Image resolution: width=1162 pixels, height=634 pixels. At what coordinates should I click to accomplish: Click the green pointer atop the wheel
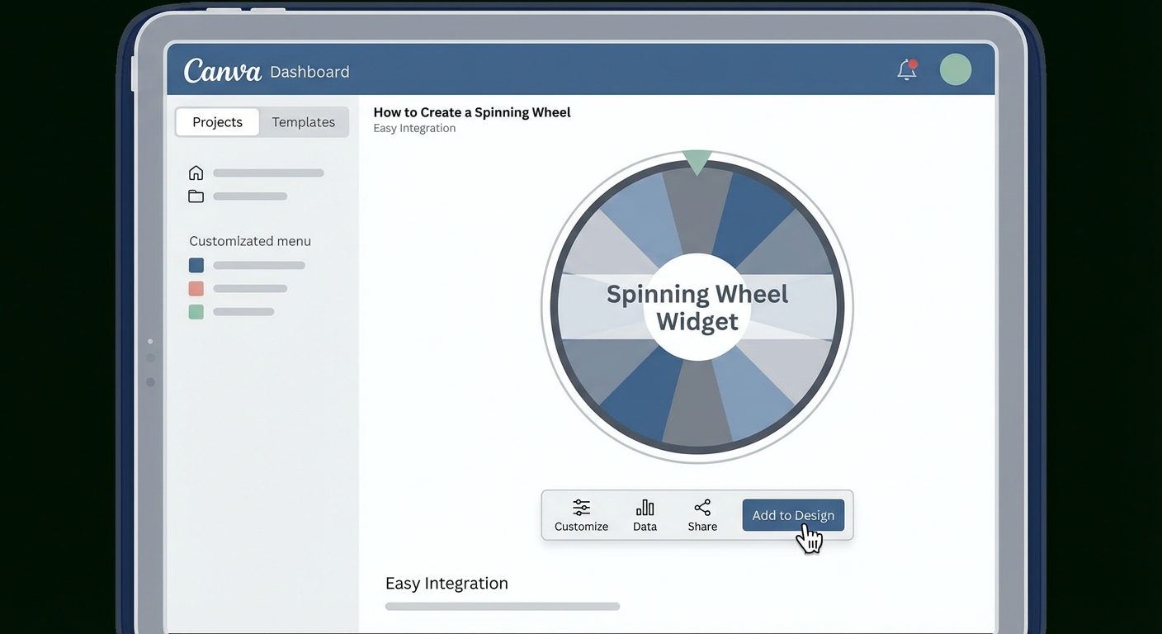click(697, 161)
